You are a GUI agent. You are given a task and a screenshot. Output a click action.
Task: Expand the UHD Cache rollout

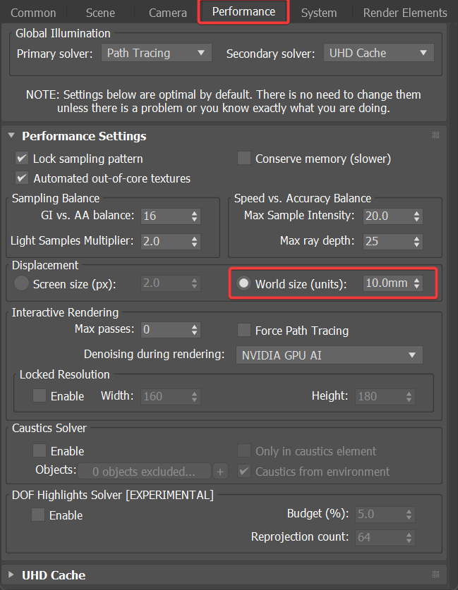point(54,574)
